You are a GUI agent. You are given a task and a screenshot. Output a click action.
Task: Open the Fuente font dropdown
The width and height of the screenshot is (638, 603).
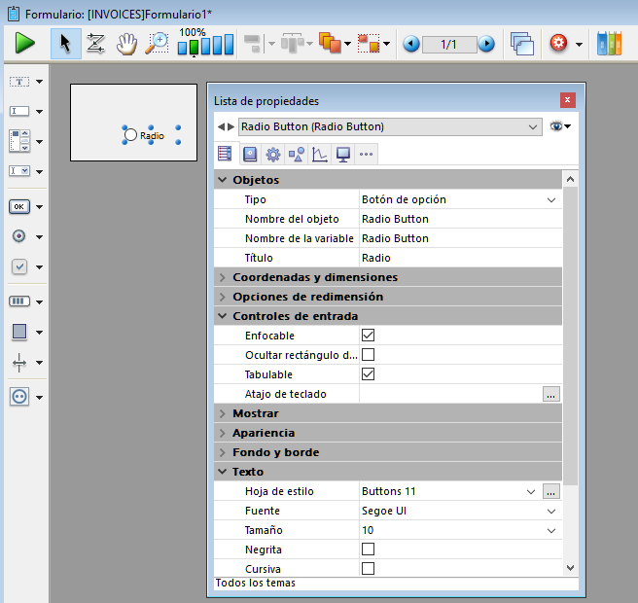[551, 511]
